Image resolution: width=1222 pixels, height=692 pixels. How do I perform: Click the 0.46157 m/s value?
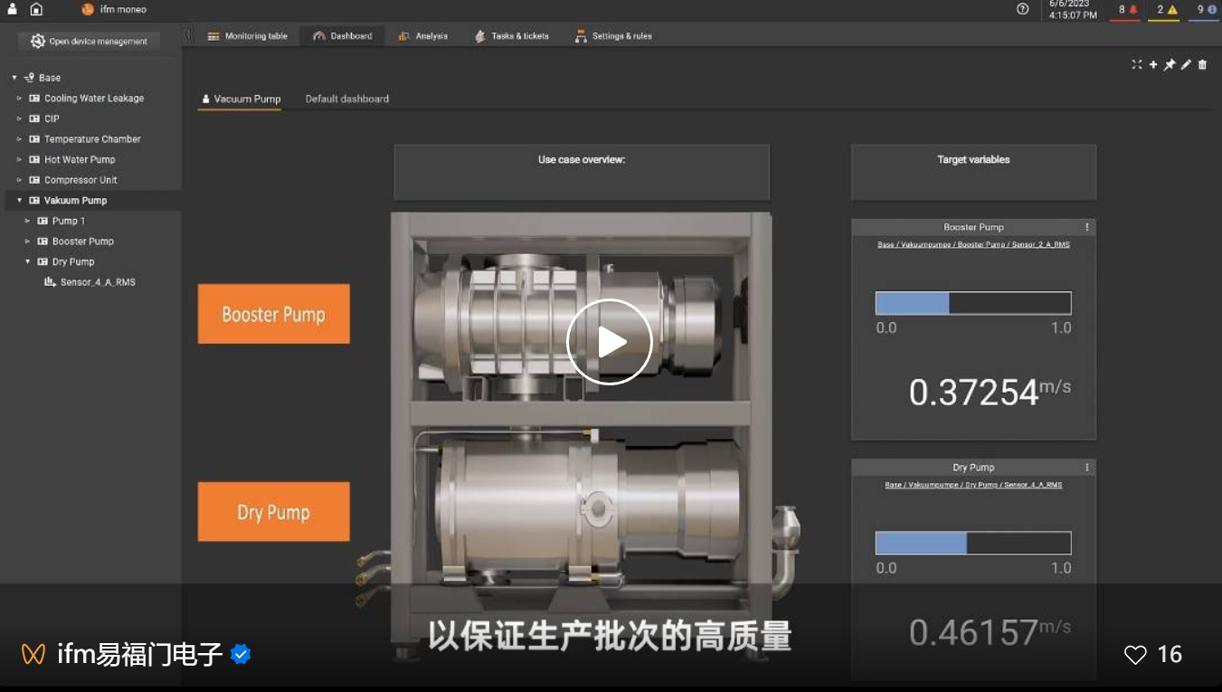pos(990,632)
